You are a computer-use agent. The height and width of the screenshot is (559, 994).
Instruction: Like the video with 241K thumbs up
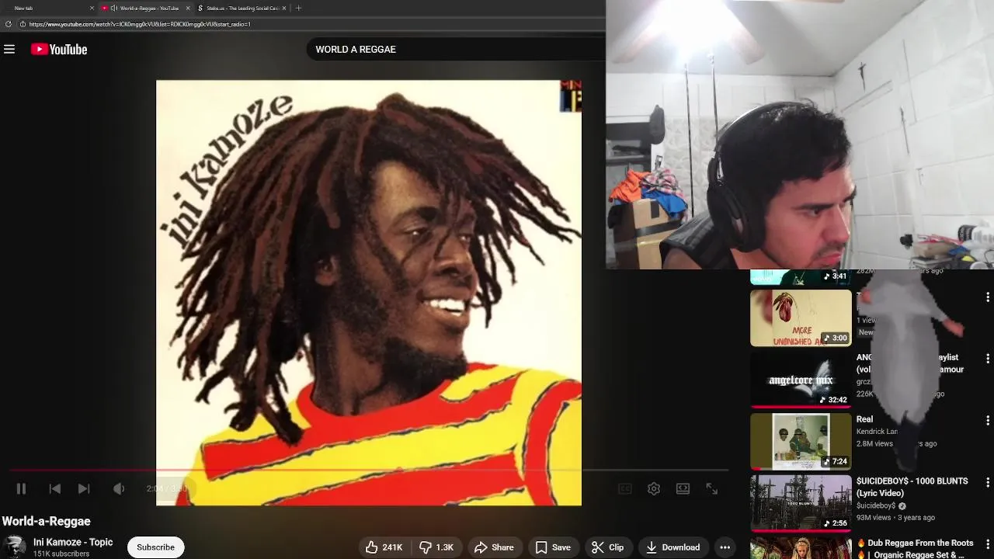point(384,547)
